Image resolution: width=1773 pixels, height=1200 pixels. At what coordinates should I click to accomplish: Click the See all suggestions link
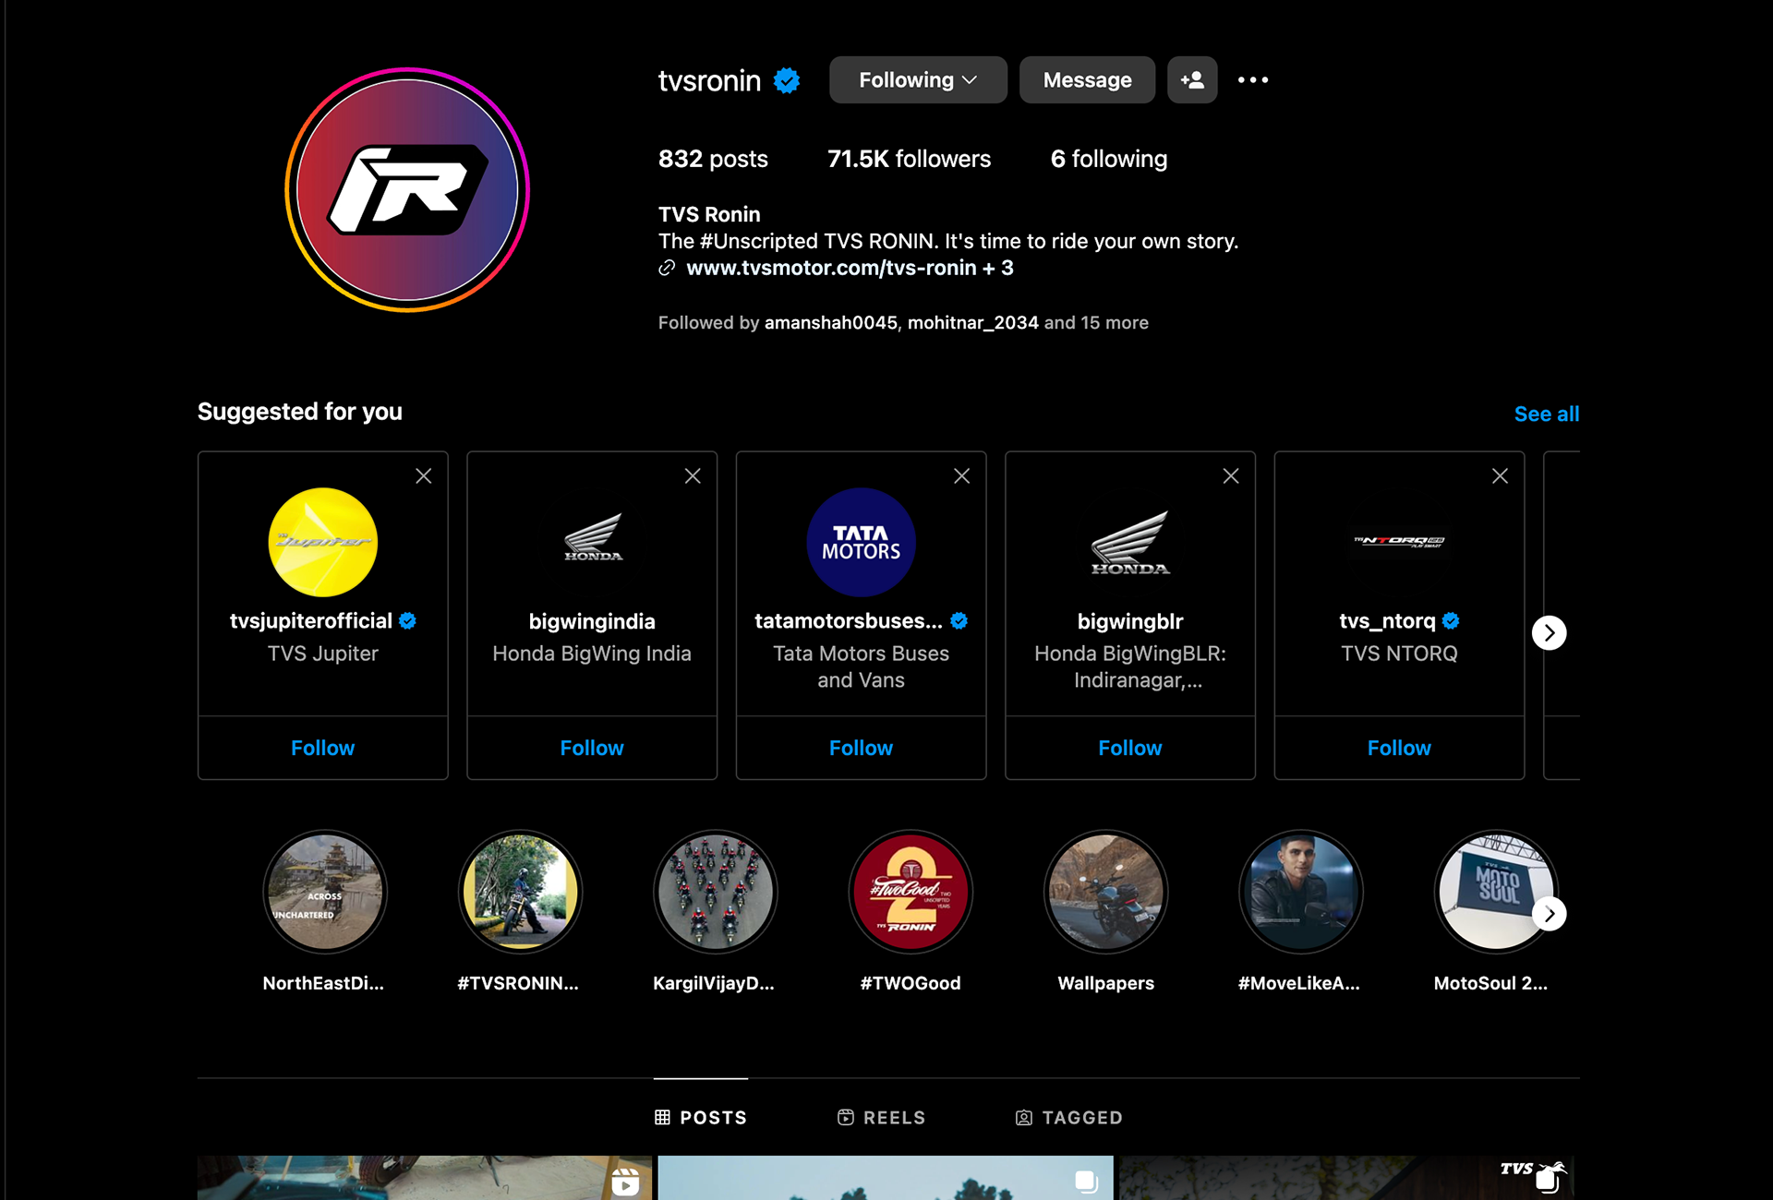click(x=1546, y=414)
